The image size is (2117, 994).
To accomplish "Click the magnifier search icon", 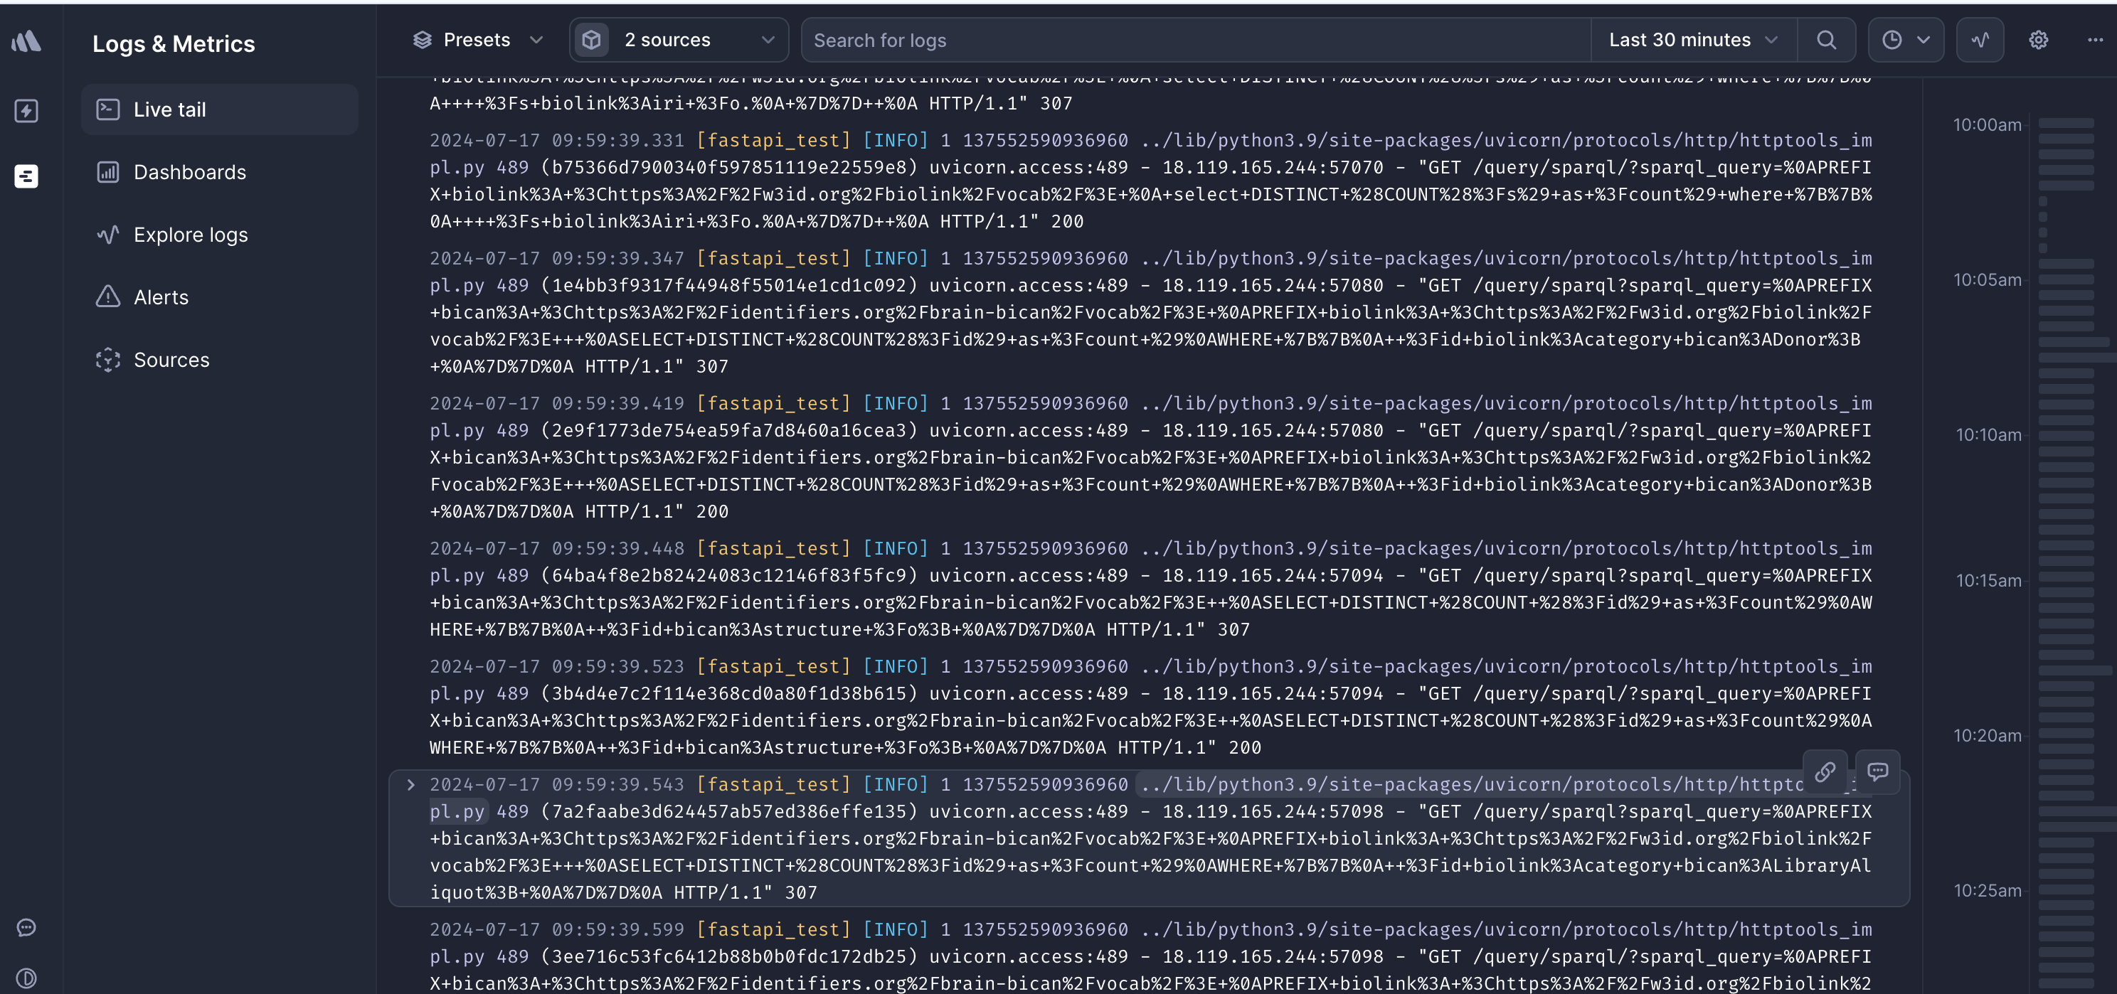I will (1826, 41).
